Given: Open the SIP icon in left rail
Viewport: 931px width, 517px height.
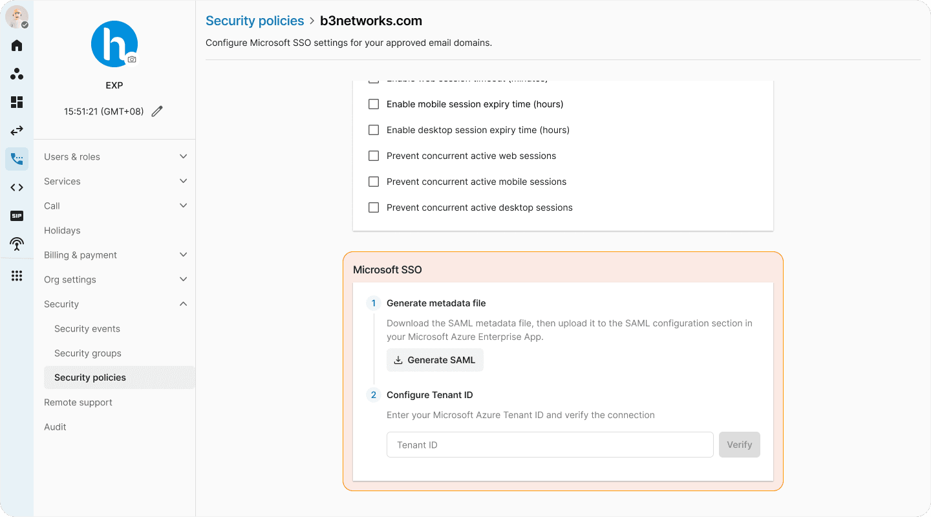Looking at the screenshot, I should pyautogui.click(x=17, y=216).
